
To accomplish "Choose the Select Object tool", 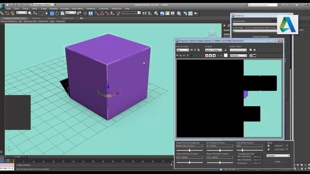I will 30,13.
